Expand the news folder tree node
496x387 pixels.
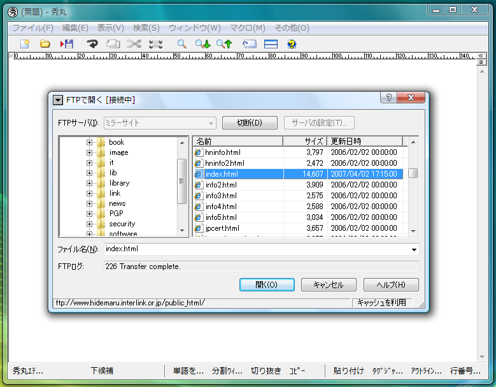point(89,203)
